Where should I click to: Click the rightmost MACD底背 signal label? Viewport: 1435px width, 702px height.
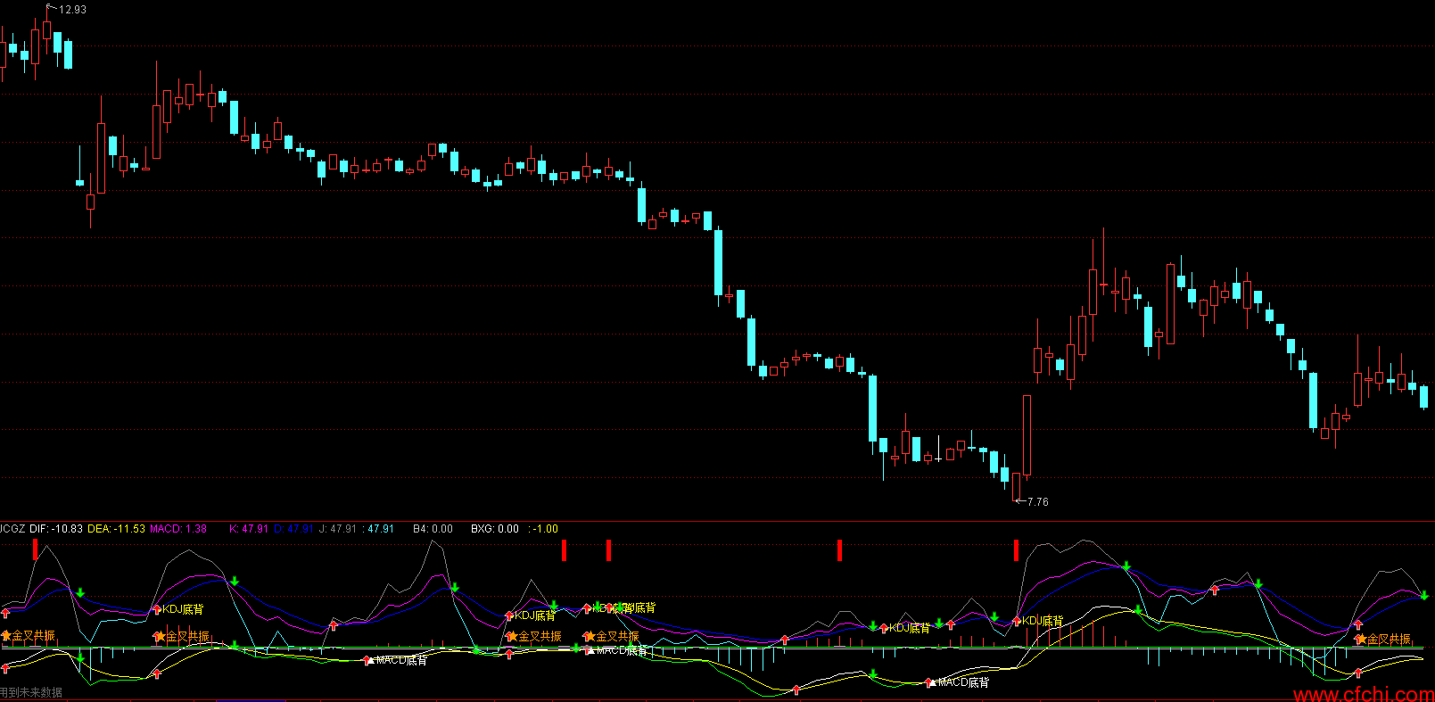[963, 681]
